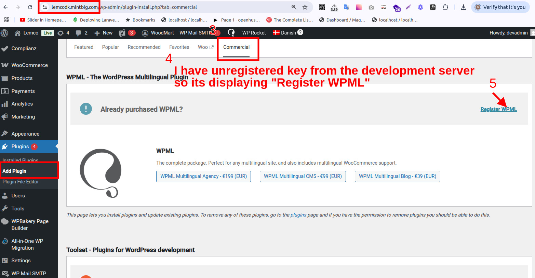This screenshot has height=278, width=535.
Task: Open the comments bubble icon showing 2
Action: pyautogui.click(x=81, y=33)
